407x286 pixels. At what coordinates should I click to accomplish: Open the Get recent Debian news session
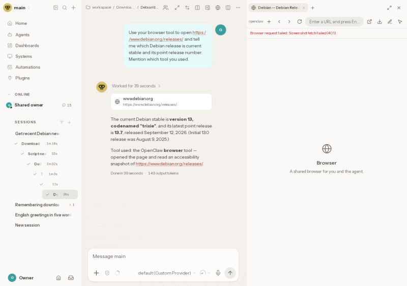click(37, 134)
